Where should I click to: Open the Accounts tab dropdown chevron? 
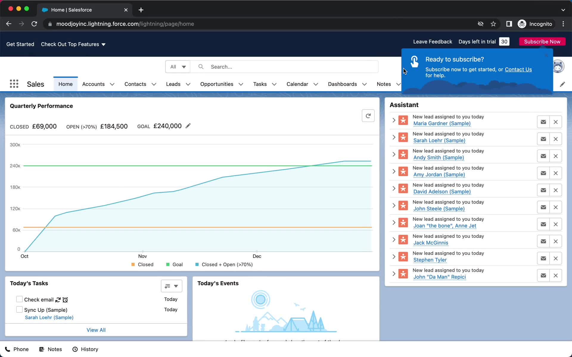tap(112, 84)
